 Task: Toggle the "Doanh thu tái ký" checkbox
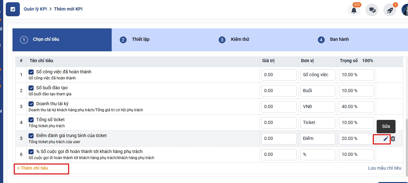31,104
